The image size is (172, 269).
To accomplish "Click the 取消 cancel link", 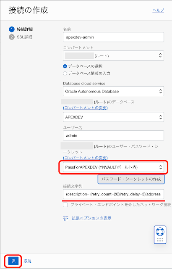I will click(x=27, y=261).
